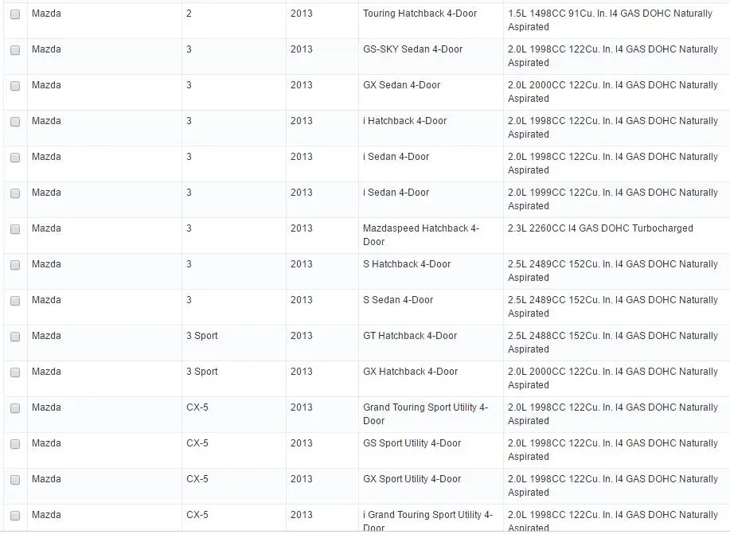
Task: Click the 2.0L 2000CC engine in GX Sedan row
Action: [613, 92]
